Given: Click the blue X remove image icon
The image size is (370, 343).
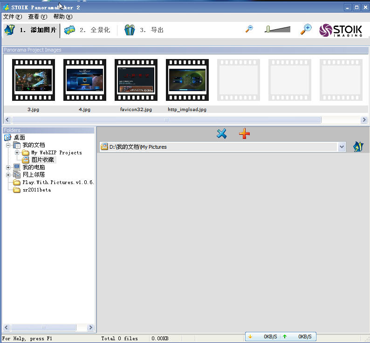Looking at the screenshot, I should tap(222, 134).
